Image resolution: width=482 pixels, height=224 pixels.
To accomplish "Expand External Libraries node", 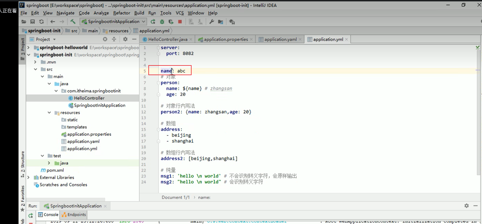I will 28,177.
